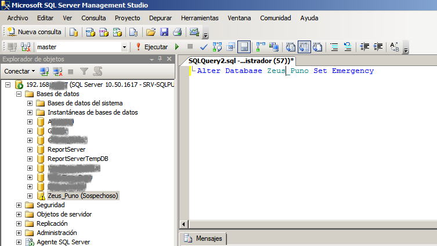Open standard toolbar overflow options arrow
Image resolution: width=437 pixels, height=246 pixels.
pos(205,35)
